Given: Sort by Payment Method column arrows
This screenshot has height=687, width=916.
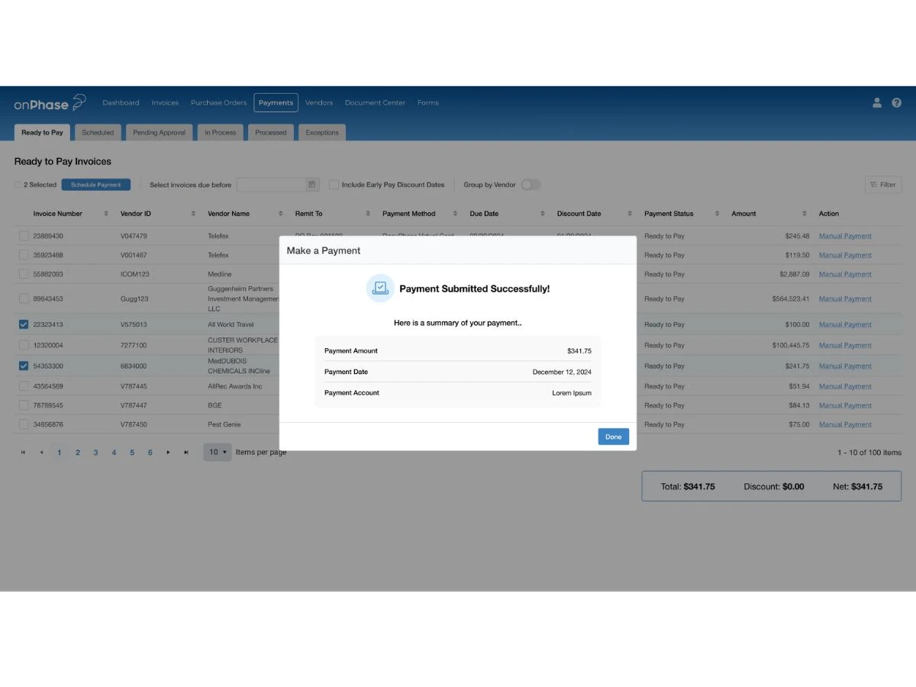Looking at the screenshot, I should tap(456, 214).
